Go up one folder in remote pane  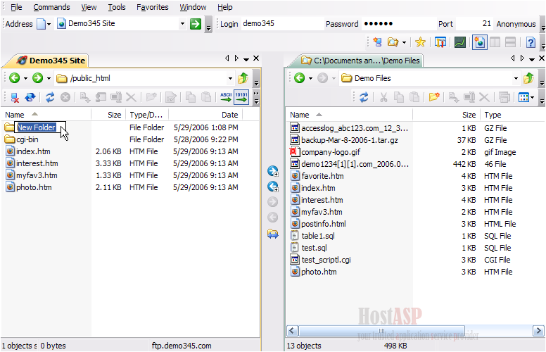click(x=243, y=78)
